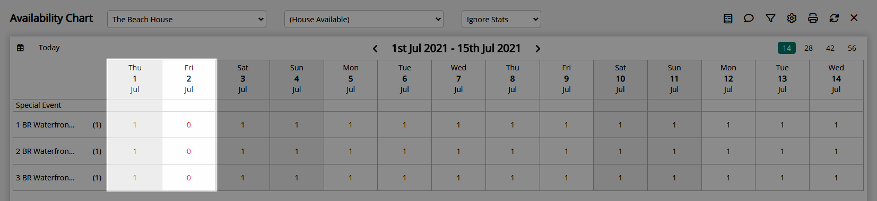Switch to 28 day view
The image size is (877, 201).
(809, 48)
